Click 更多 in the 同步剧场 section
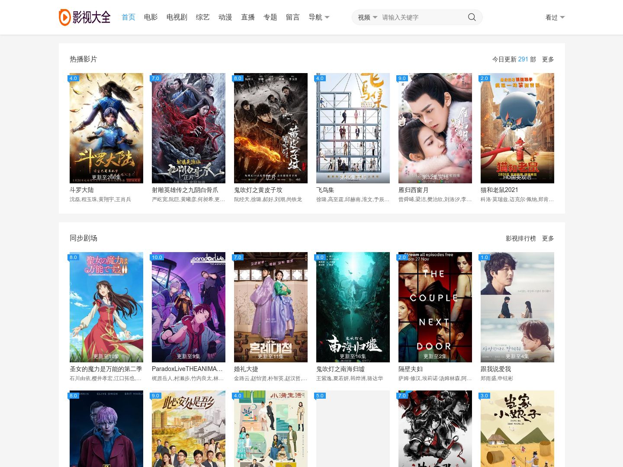This screenshot has width=623, height=467. (x=548, y=238)
